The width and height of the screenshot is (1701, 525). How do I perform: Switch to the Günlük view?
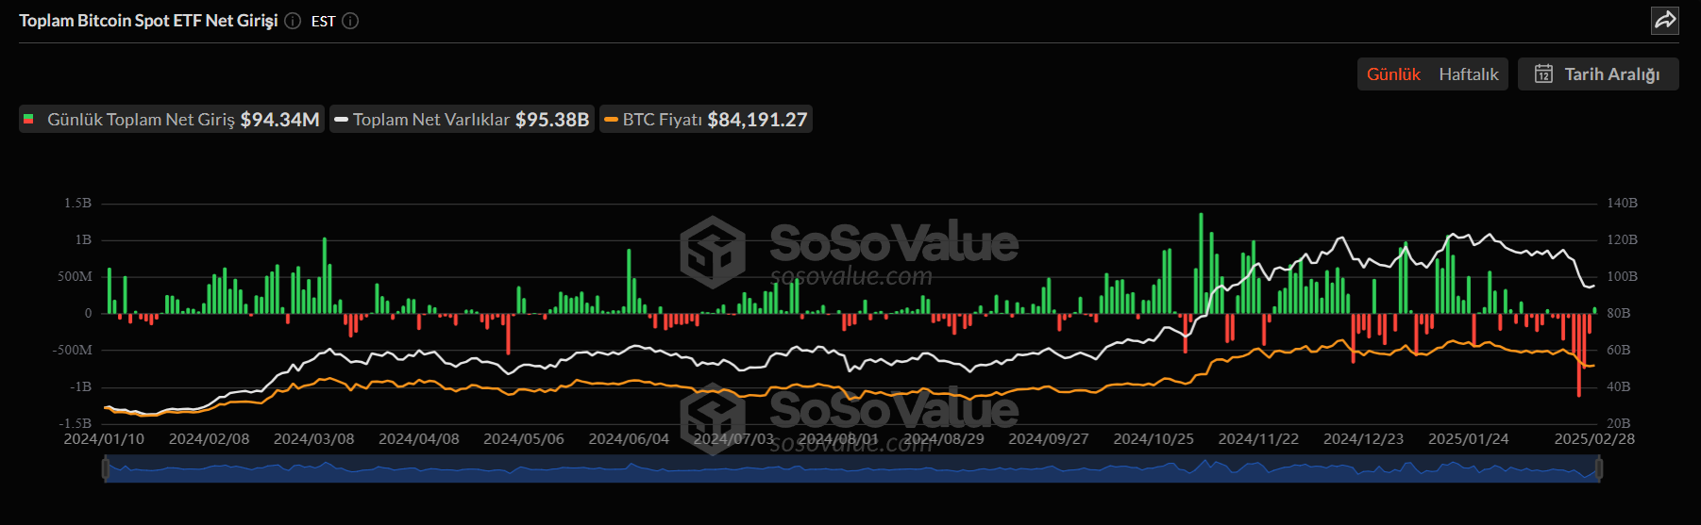(1393, 74)
